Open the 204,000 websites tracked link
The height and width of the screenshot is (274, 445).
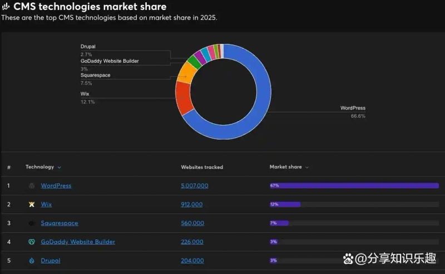pyautogui.click(x=192, y=261)
